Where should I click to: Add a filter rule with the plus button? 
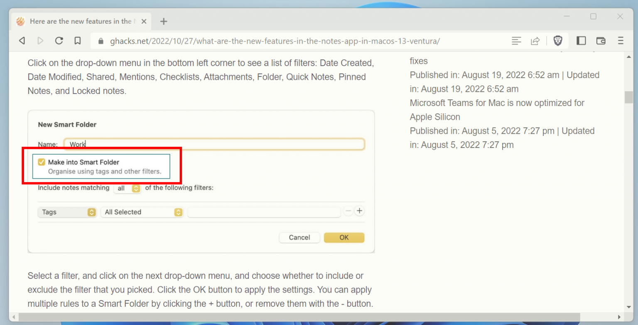click(x=359, y=211)
